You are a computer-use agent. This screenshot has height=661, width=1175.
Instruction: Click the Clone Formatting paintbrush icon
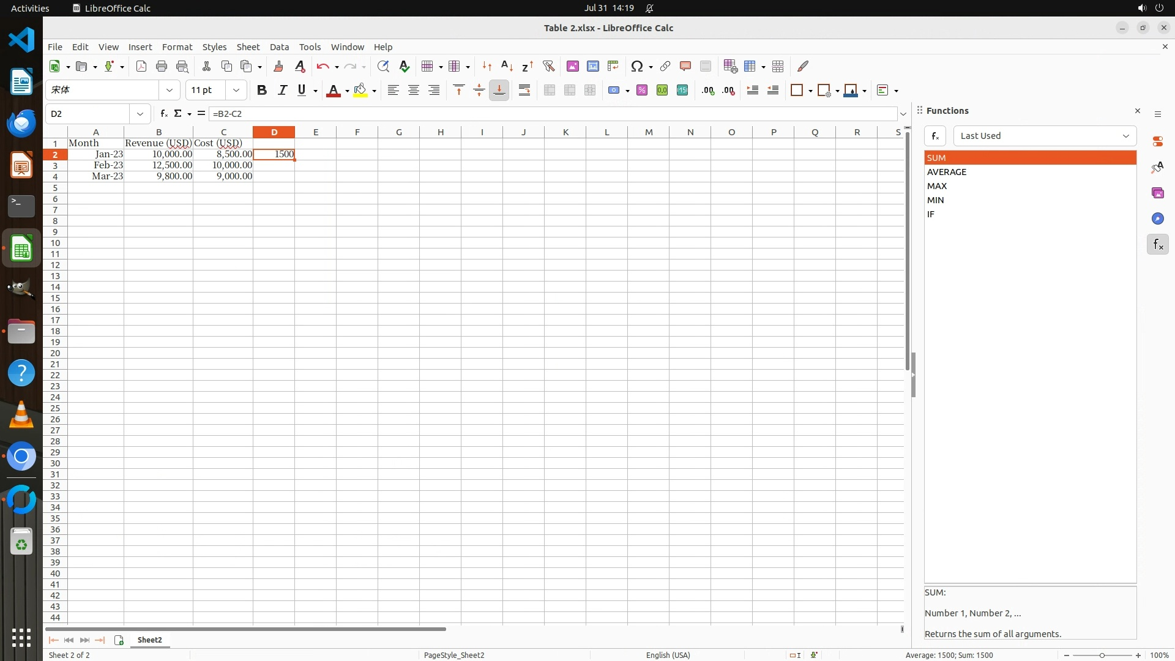click(x=278, y=66)
